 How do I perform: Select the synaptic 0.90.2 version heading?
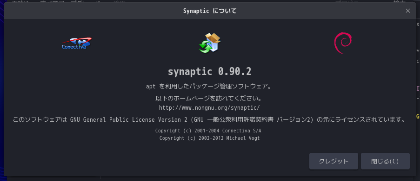(209, 71)
